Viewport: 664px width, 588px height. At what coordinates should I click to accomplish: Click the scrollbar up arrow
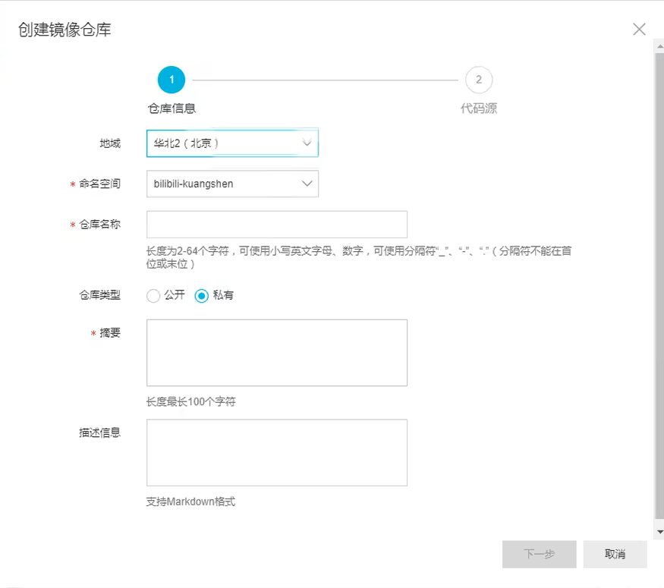tap(659, 46)
